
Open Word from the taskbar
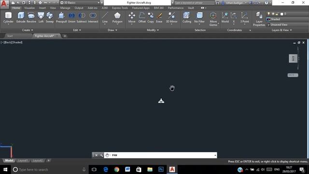tap(127, 170)
